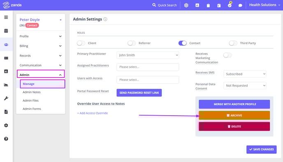Open the Primary Practitioner dropdown
Screen dimensions: 283x162
coord(148,55)
